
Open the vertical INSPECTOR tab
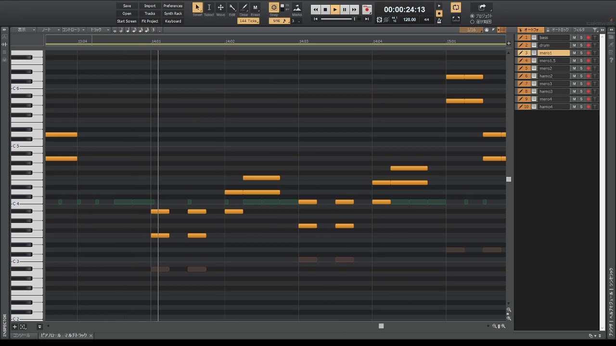pyautogui.click(x=5, y=324)
